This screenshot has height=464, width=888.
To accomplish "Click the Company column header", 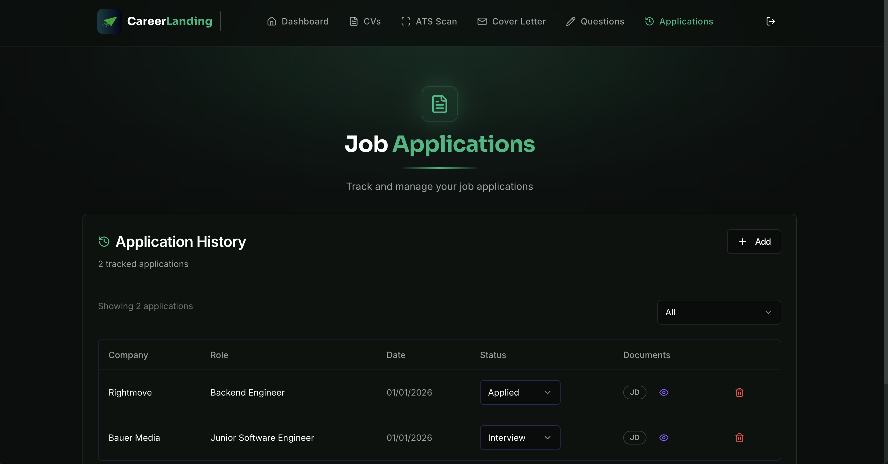I will coord(128,355).
